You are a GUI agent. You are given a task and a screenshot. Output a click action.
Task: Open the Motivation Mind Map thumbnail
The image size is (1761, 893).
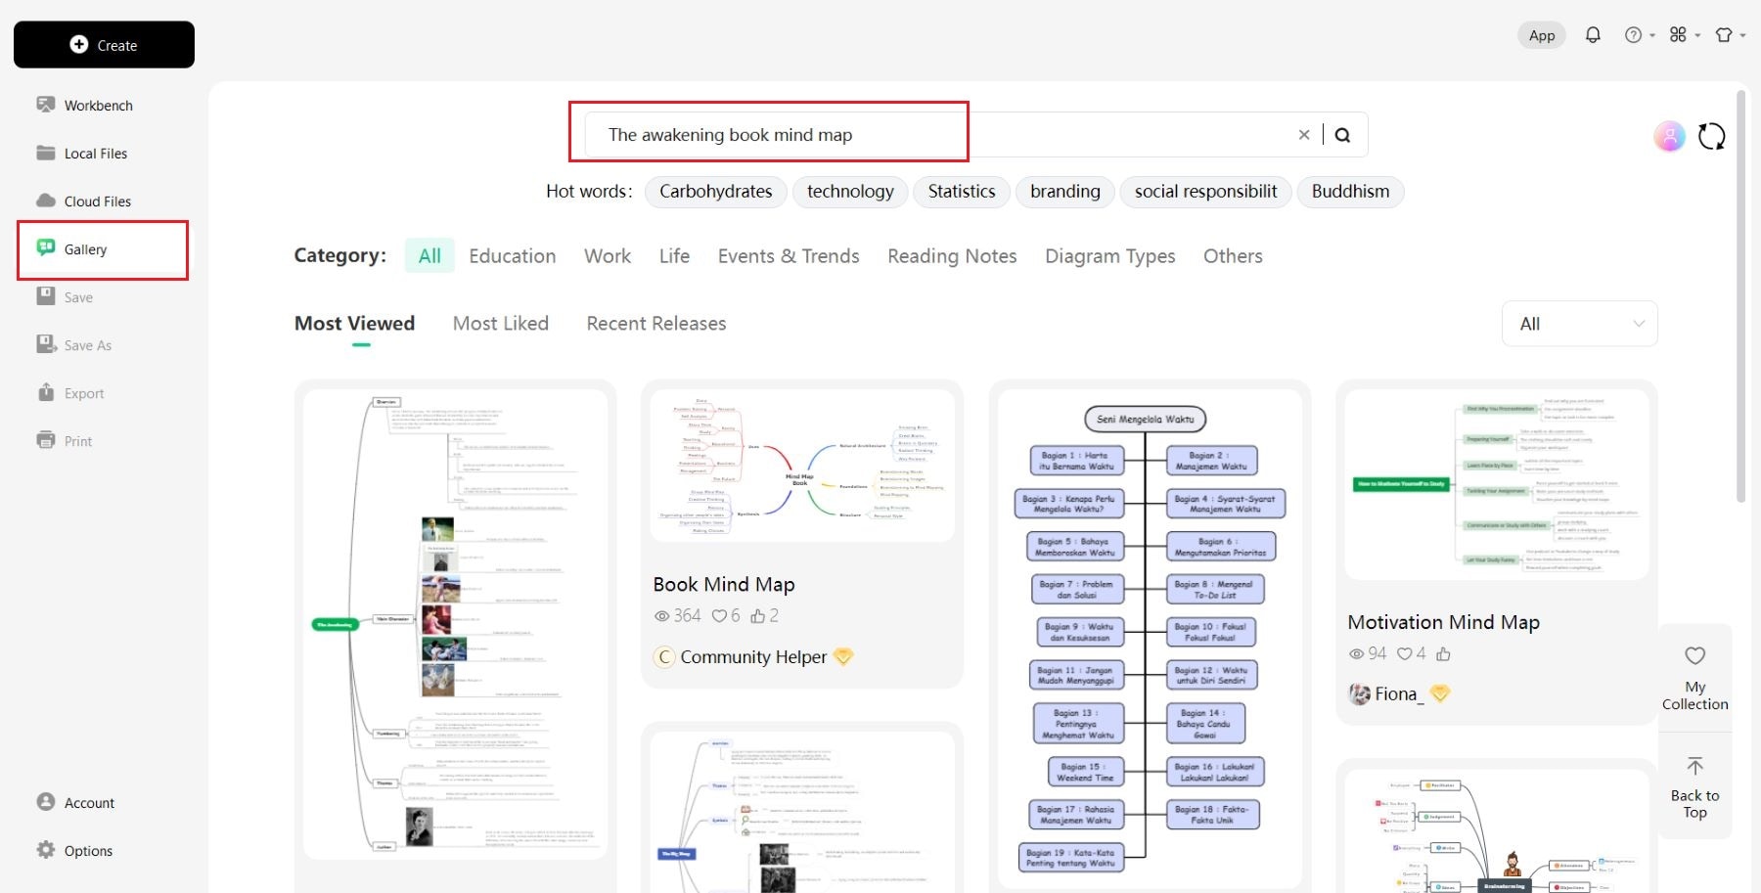pos(1497,484)
